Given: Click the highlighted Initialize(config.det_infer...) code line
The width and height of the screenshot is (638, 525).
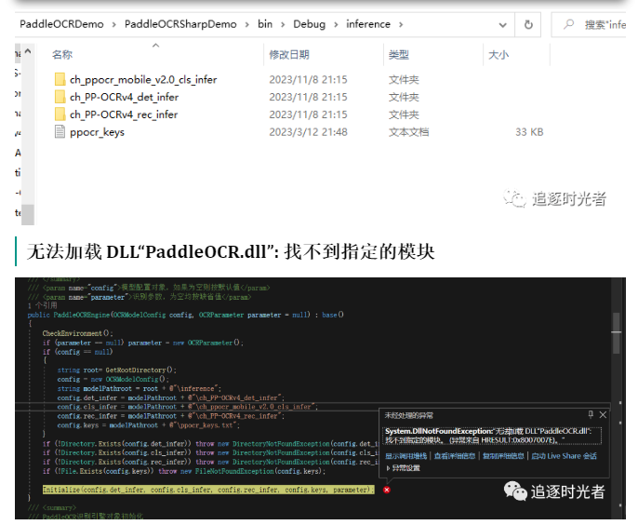Looking at the screenshot, I should click(208, 490).
